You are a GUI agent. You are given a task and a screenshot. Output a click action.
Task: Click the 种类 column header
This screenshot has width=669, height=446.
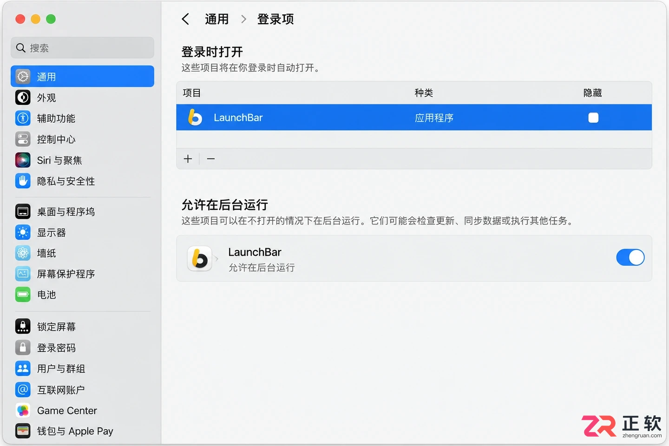pos(424,93)
